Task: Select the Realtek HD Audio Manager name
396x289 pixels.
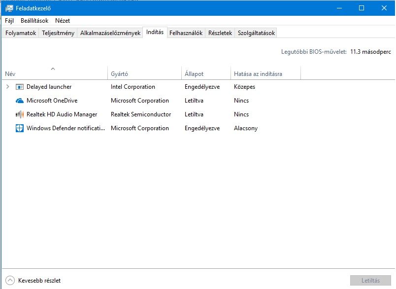Action: 62,114
